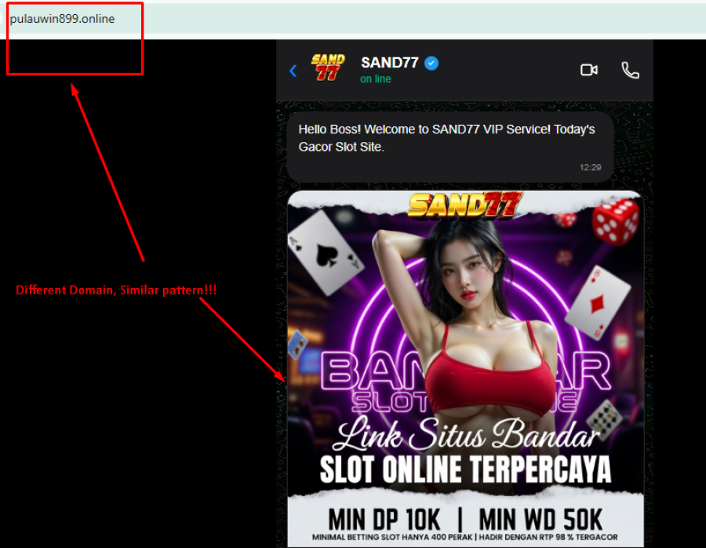
Task: Click the 12:29 message timestamp
Action: pos(590,168)
